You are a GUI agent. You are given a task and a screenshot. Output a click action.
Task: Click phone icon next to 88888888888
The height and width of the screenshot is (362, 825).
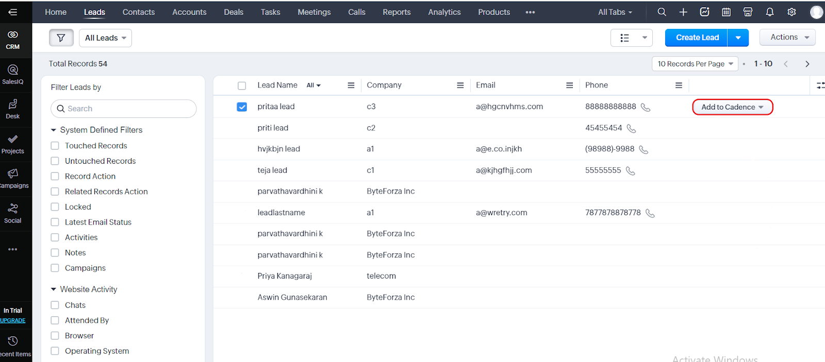(x=645, y=107)
